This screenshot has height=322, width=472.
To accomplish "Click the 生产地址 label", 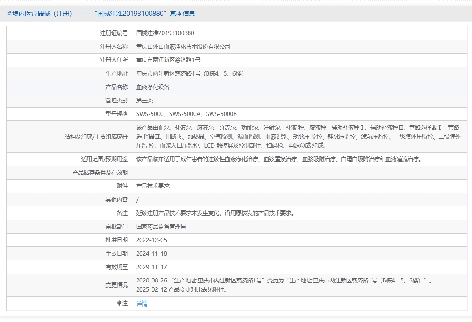I will tap(116, 73).
